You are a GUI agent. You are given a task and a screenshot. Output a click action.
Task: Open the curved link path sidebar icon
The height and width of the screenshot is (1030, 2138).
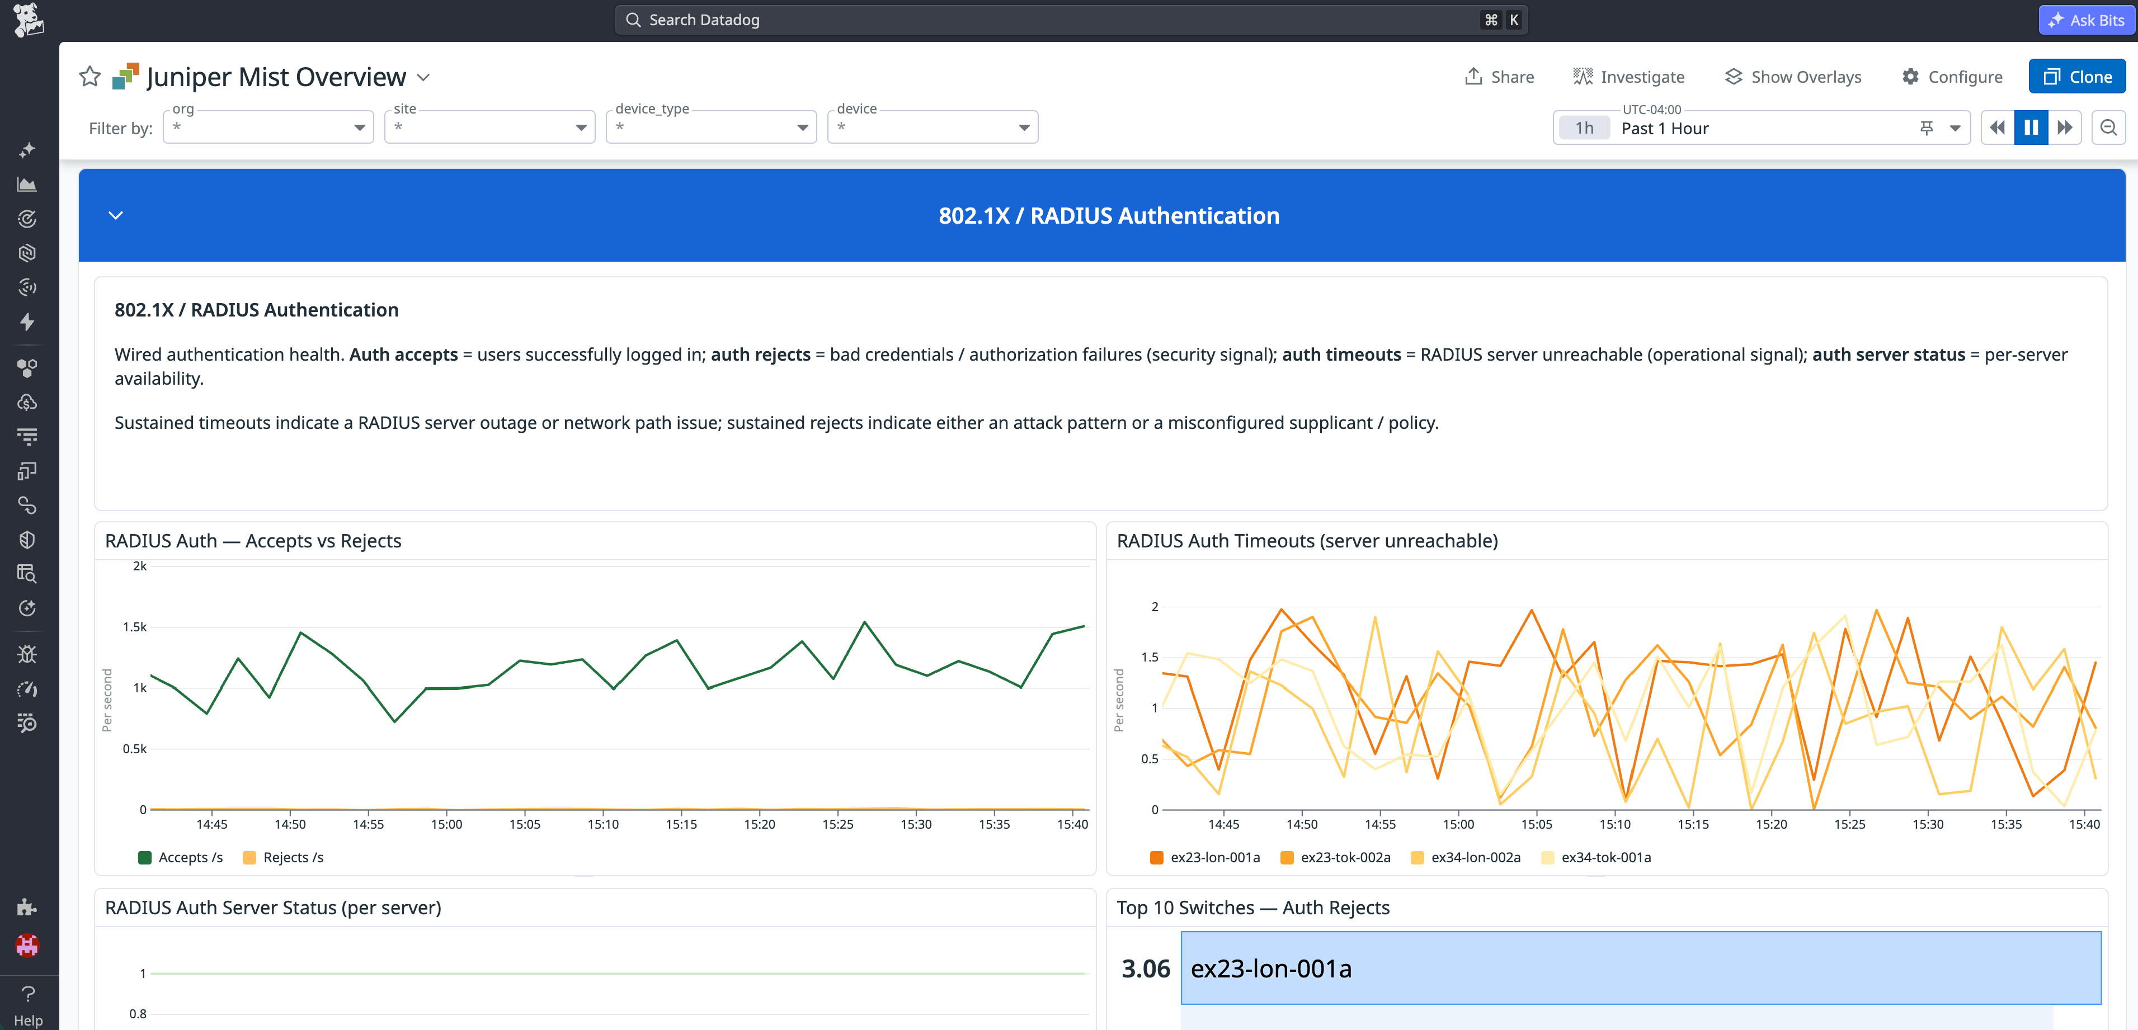(27, 505)
